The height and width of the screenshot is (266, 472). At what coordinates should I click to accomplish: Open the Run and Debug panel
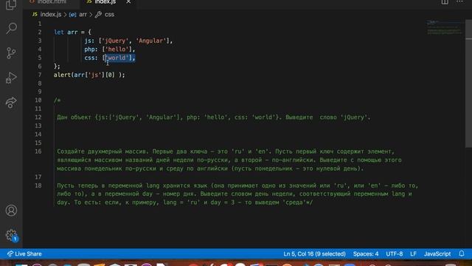click(11, 78)
